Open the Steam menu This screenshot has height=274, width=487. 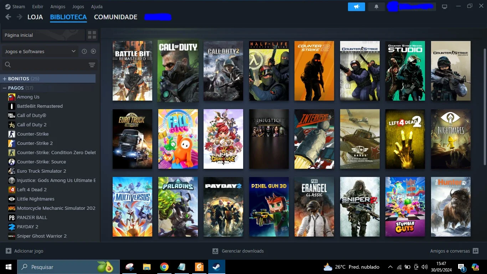pyautogui.click(x=15, y=6)
